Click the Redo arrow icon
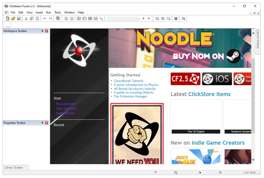Screen dimensions: 264x178 tap(50, 18)
